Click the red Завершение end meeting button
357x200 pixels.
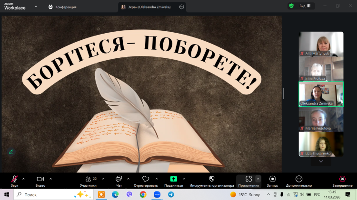click(342, 181)
